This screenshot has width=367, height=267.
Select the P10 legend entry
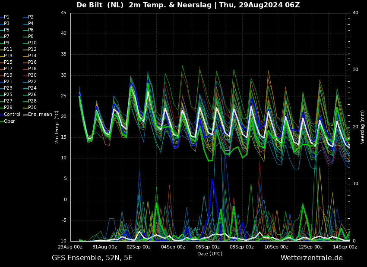click(x=32, y=43)
